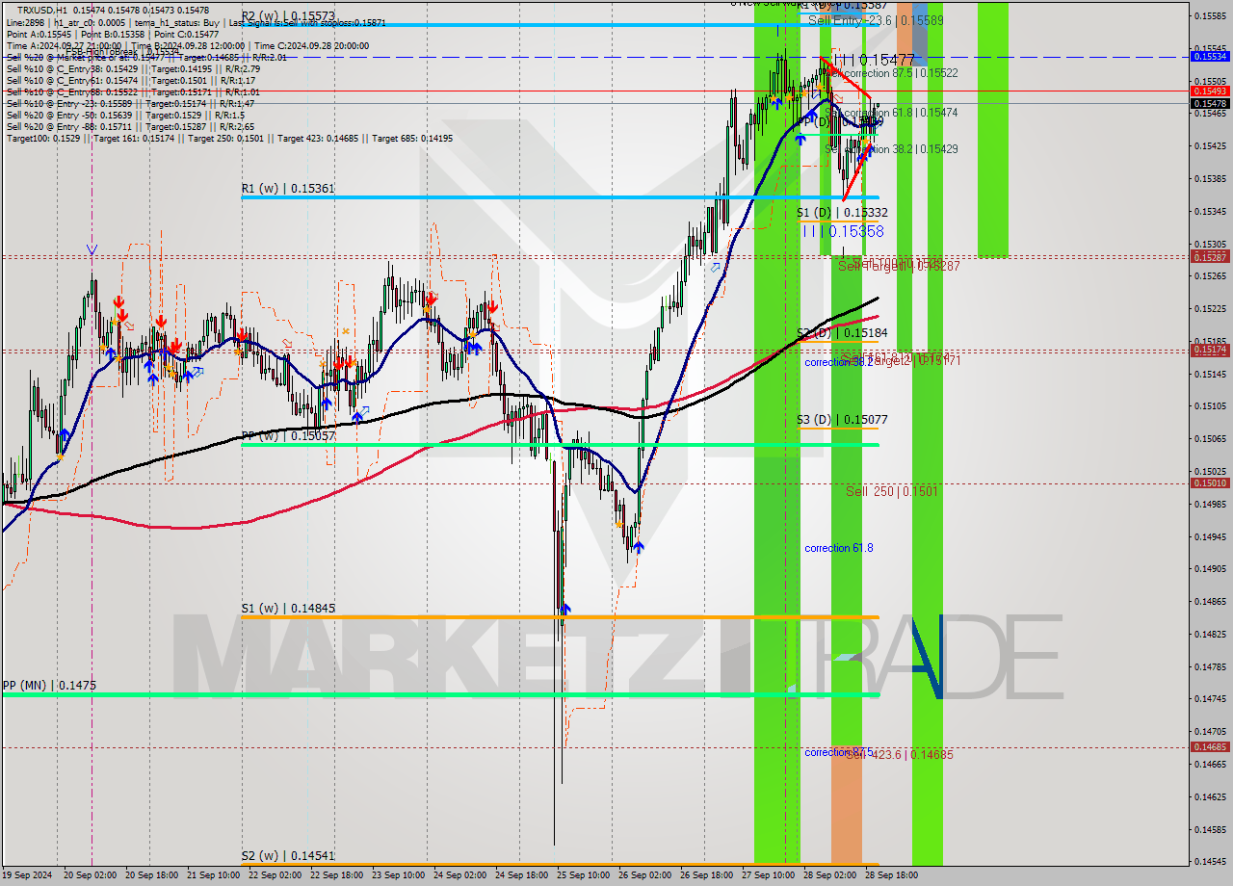Click the 0.15345 price axis label
This screenshot has width=1233, height=886.
pyautogui.click(x=1210, y=211)
